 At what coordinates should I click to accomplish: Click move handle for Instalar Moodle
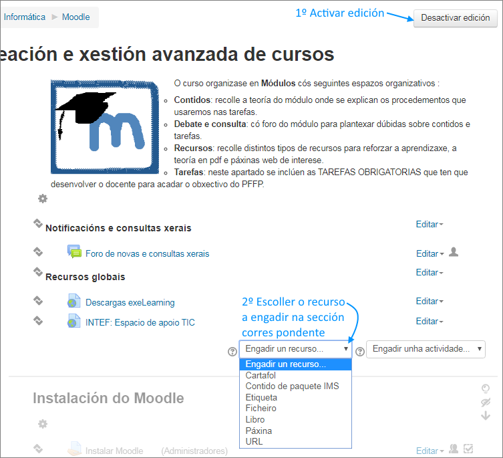38,449
